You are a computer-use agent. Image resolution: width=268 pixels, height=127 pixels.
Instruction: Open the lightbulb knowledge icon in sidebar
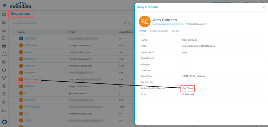point(4,86)
